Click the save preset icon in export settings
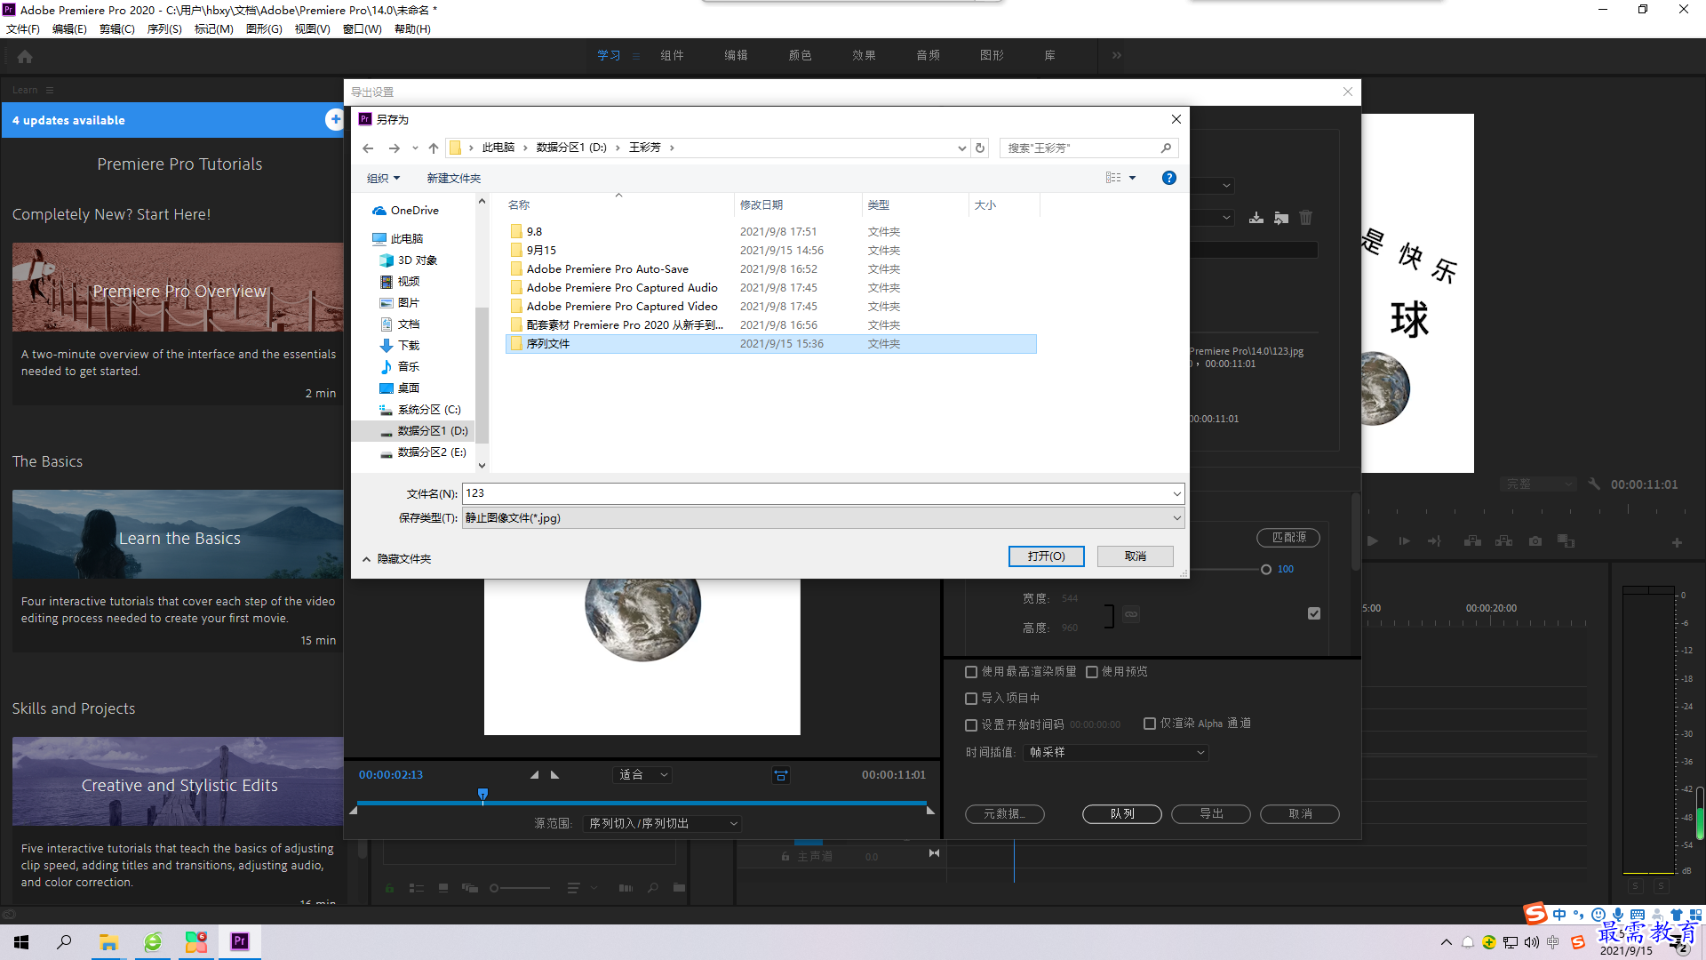1706x960 pixels. point(1256,218)
